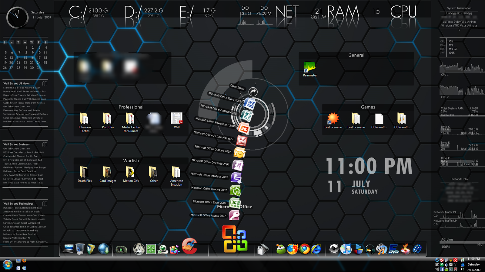Open the paint palette dock icon
Viewport: 485px width, 272px height.
click(x=417, y=249)
